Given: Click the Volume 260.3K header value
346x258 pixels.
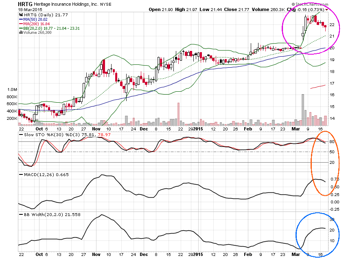Looking at the screenshot, I should [268, 9].
